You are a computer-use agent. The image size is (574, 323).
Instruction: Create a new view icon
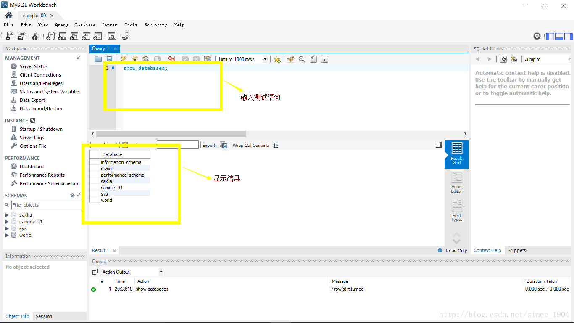click(74, 37)
